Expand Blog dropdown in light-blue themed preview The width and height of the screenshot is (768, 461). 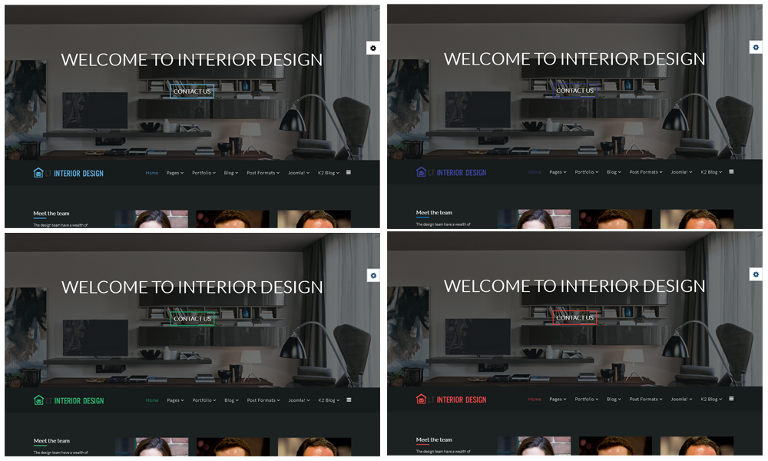coord(231,172)
